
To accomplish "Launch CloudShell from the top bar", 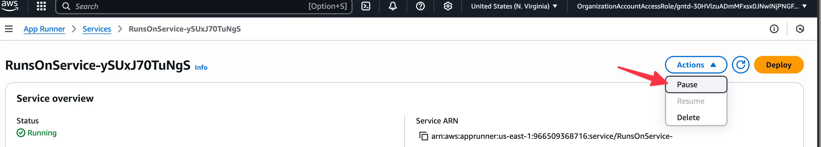I will (x=366, y=6).
